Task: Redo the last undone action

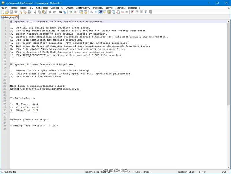Action: point(54,12)
